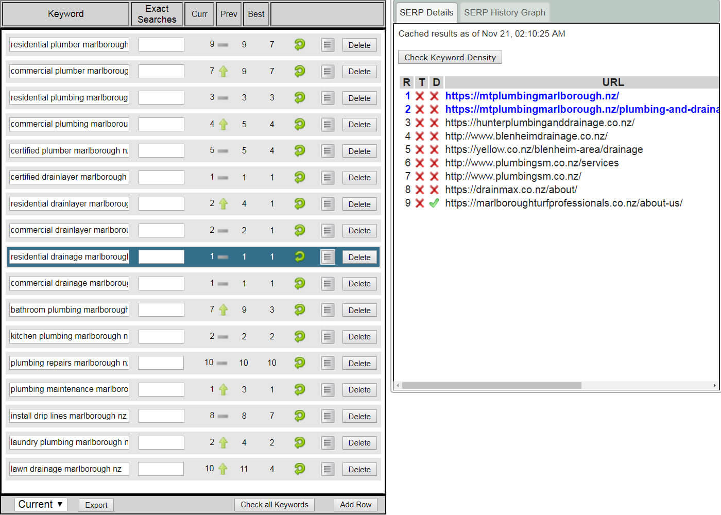This screenshot has height=515, width=721.
Task: Open details list icon for residential drainage row
Action: point(328,257)
